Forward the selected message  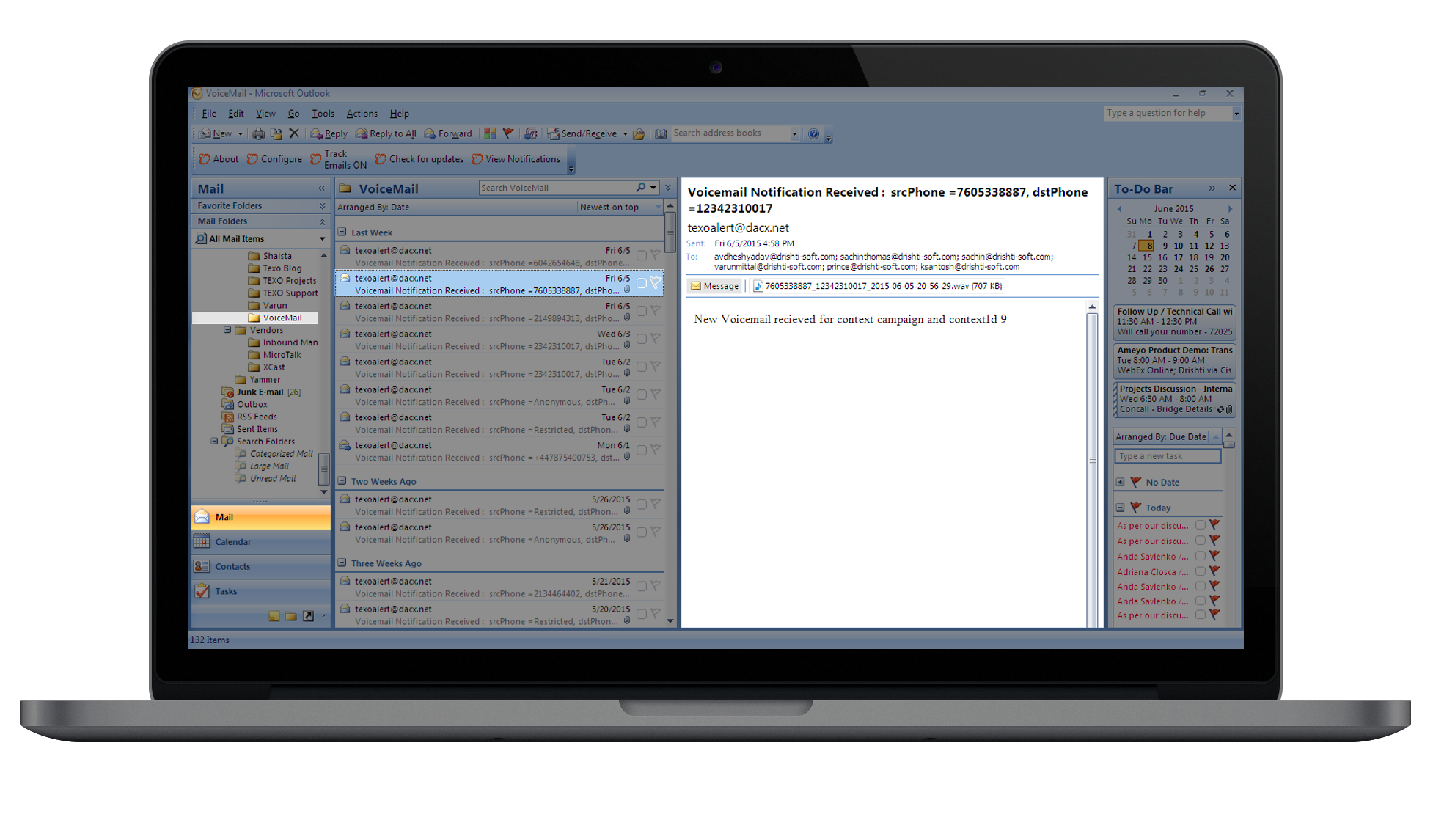click(x=448, y=133)
